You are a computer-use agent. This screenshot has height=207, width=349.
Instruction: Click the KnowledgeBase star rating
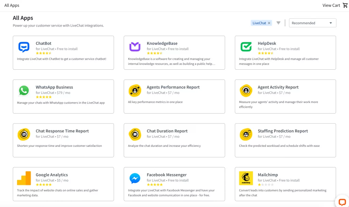(x=155, y=53)
